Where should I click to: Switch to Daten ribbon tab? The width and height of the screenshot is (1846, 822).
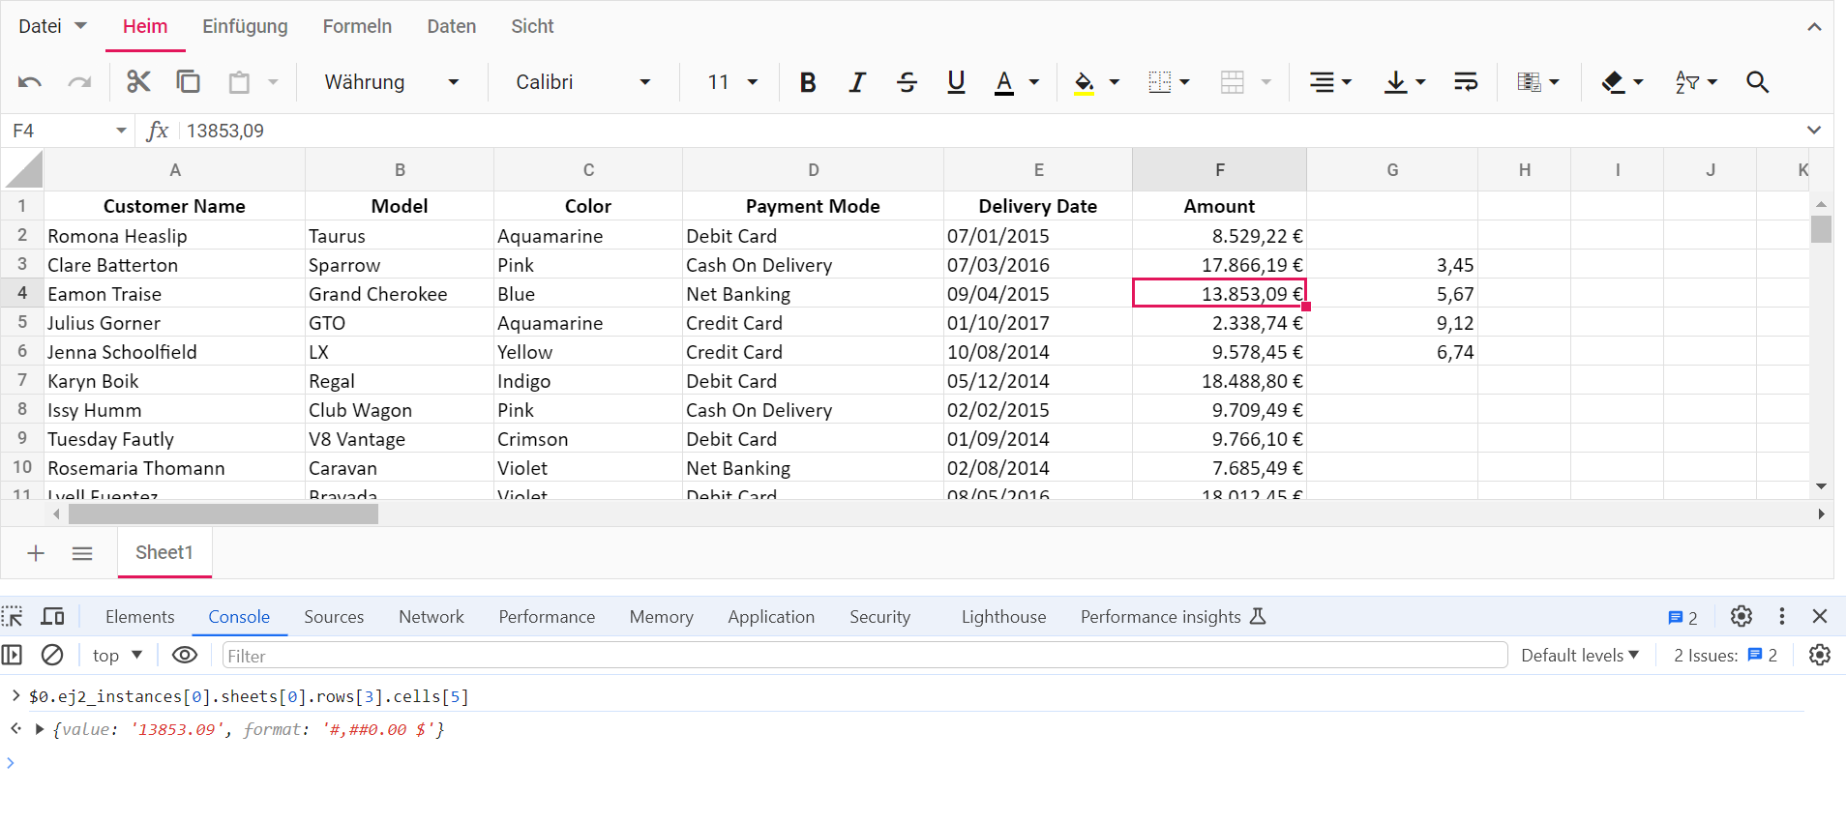tap(452, 26)
